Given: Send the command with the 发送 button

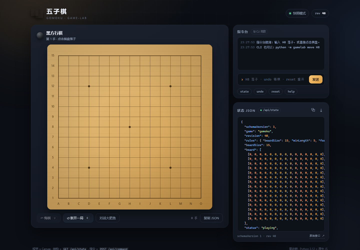Looking at the screenshot, I should (x=316, y=79).
